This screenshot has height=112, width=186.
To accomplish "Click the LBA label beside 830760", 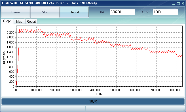I will point(101,12).
